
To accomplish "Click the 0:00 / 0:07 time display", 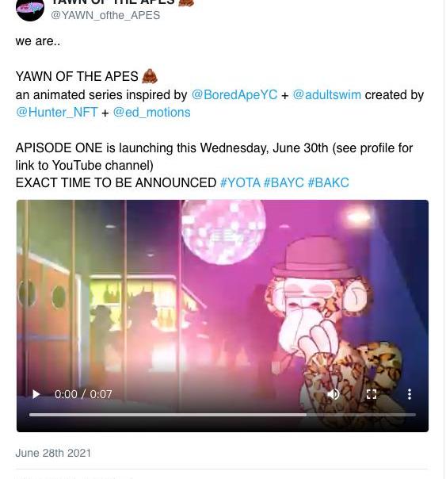I will click(x=83, y=394).
